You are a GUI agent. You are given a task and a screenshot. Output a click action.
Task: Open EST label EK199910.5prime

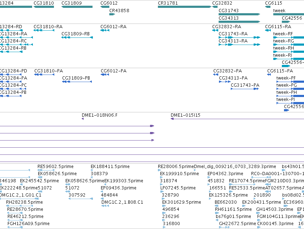[x=180, y=174]
